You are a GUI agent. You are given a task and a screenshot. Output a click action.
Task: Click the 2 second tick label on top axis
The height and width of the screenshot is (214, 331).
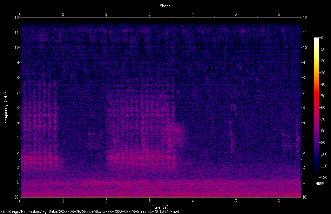(x=106, y=14)
